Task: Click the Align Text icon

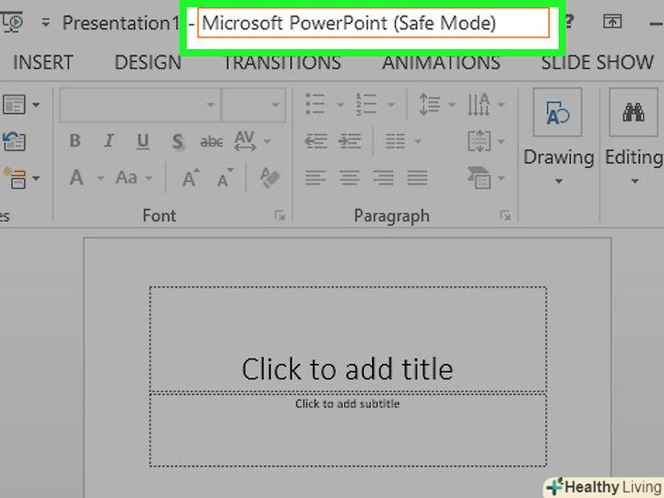Action: click(479, 141)
